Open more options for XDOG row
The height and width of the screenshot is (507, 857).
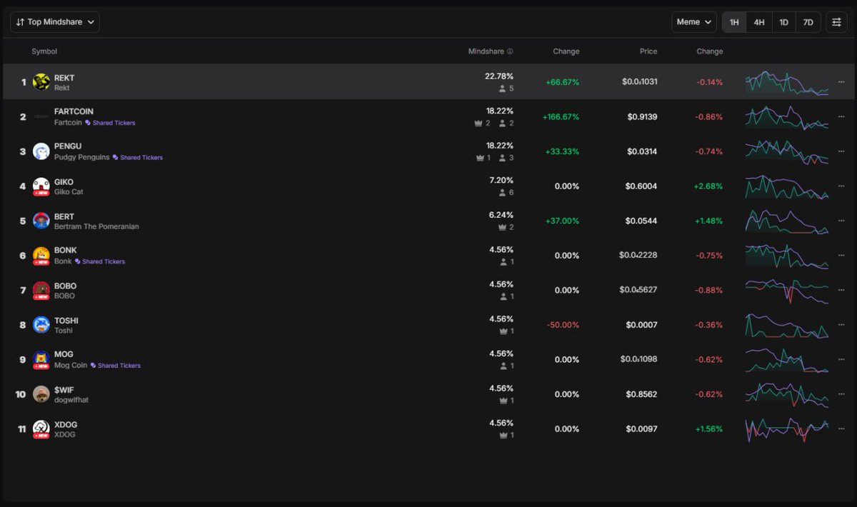pos(841,429)
